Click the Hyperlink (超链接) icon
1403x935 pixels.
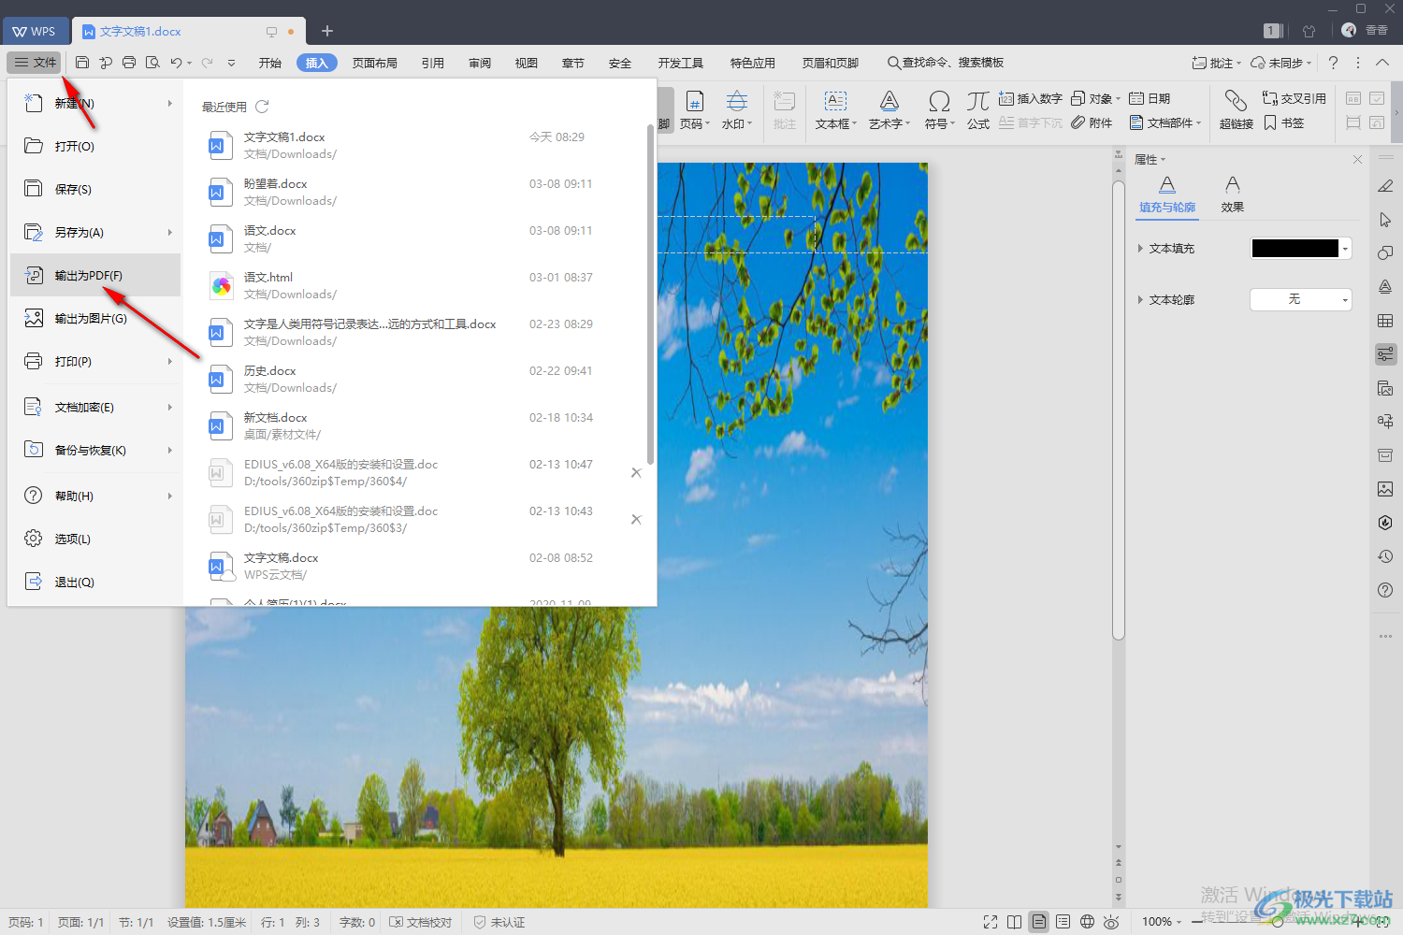click(1236, 108)
